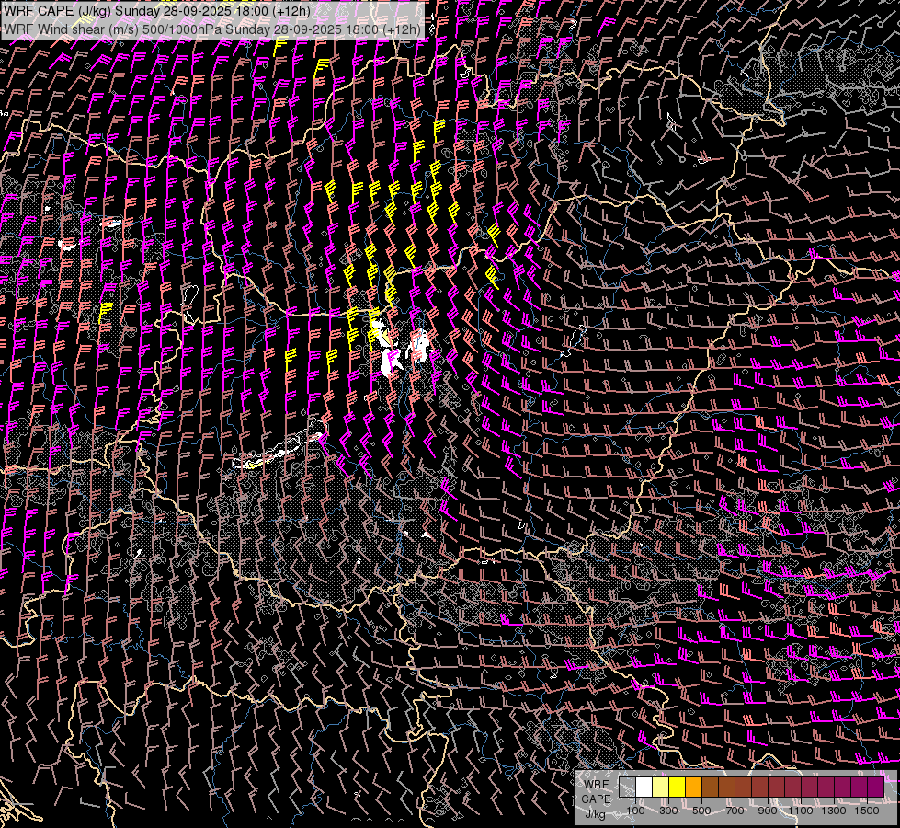900x828 pixels.
Task: Select the last purple legend swatch
Action: [875, 788]
